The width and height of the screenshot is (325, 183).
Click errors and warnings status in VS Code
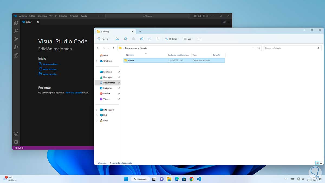coord(19,148)
